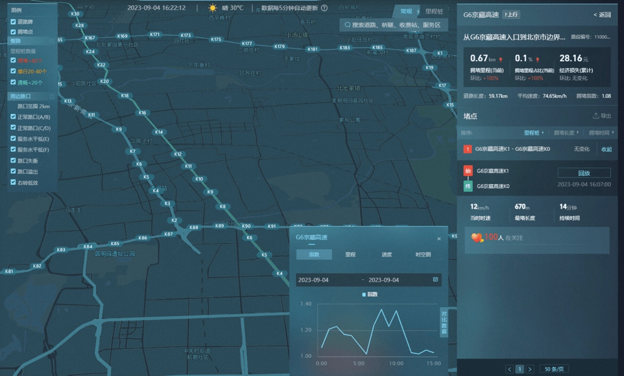Click the export icon next to 导出
This screenshot has height=376, width=624.
point(596,116)
